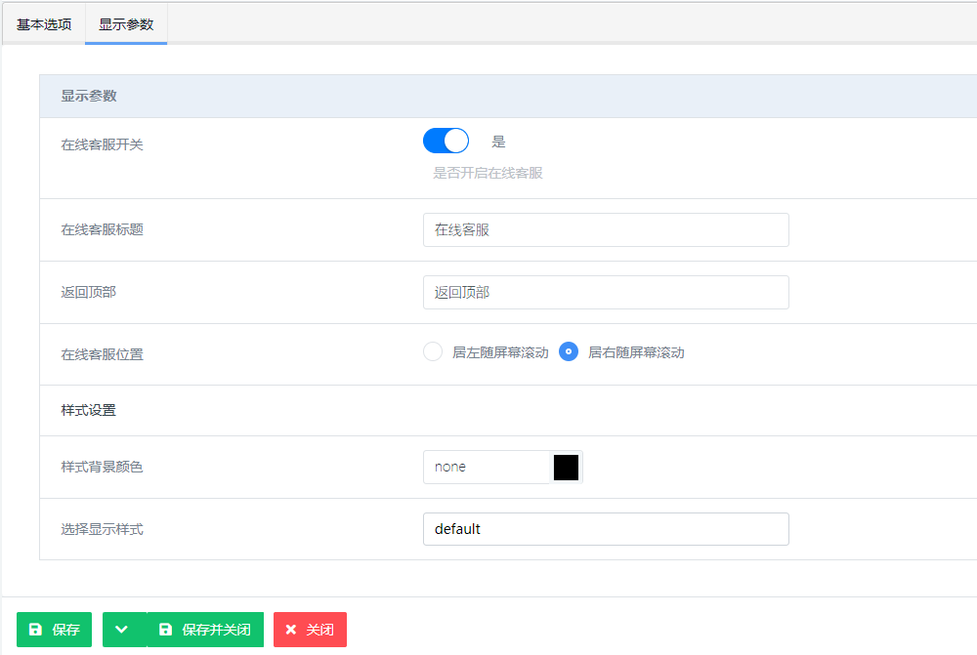Click the floppy disk icon on 保存 button
Viewport: 977px width, 655px height.
click(35, 630)
